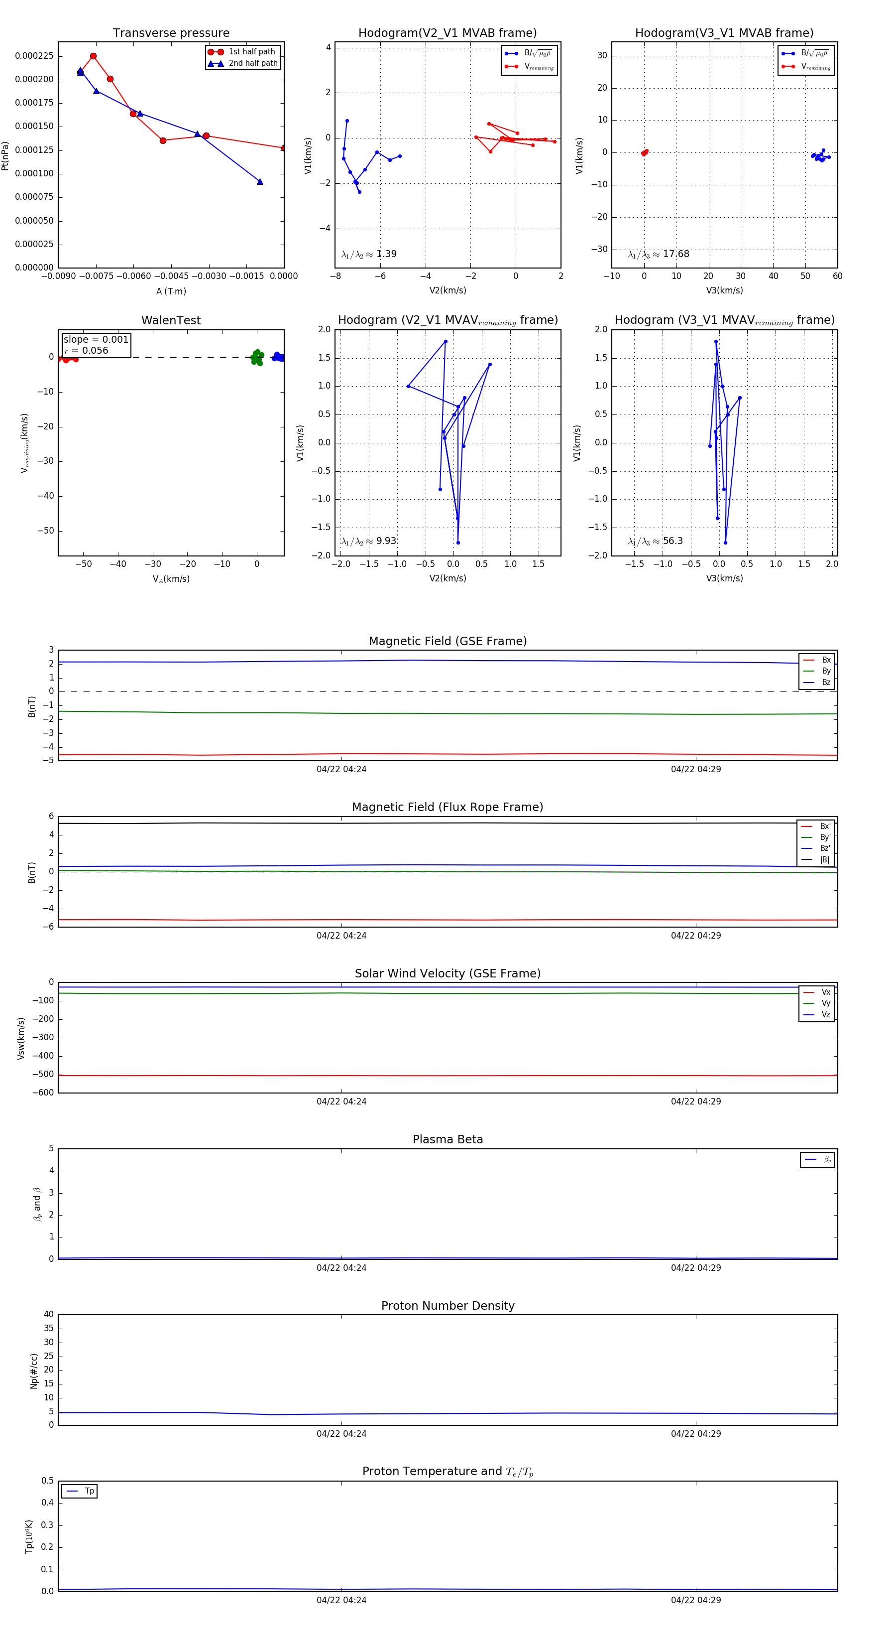Click the green point cluster in WalenTest

257,357
